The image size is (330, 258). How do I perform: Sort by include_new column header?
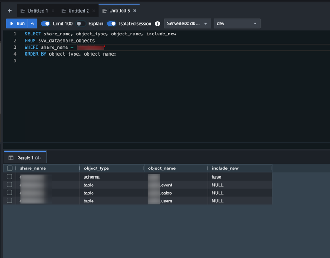pyautogui.click(x=240, y=168)
